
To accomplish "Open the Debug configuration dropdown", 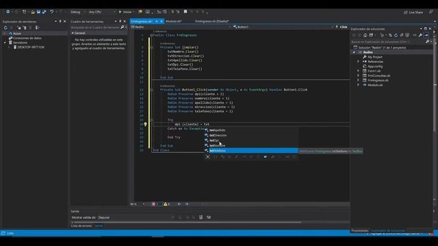I will (77, 12).
